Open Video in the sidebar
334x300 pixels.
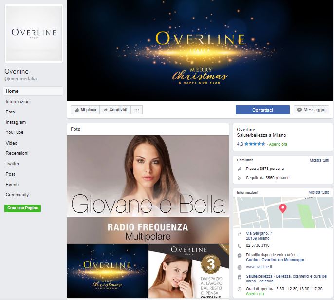click(12, 143)
